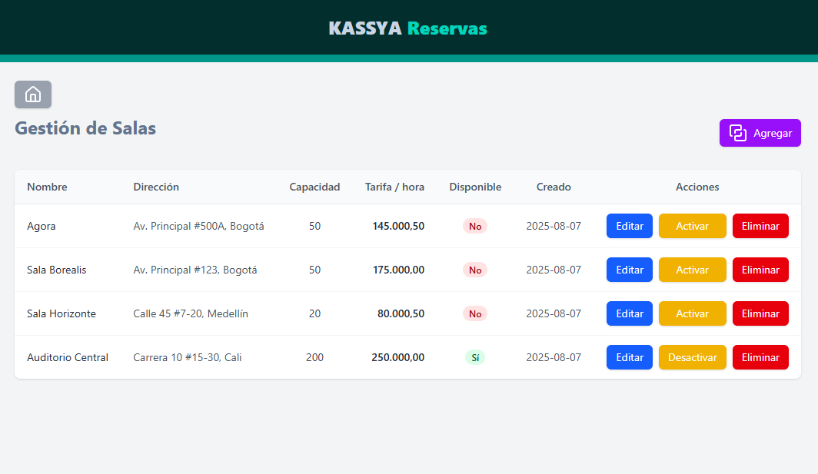
Task: Click the Dirección column header
Action: 156,187
